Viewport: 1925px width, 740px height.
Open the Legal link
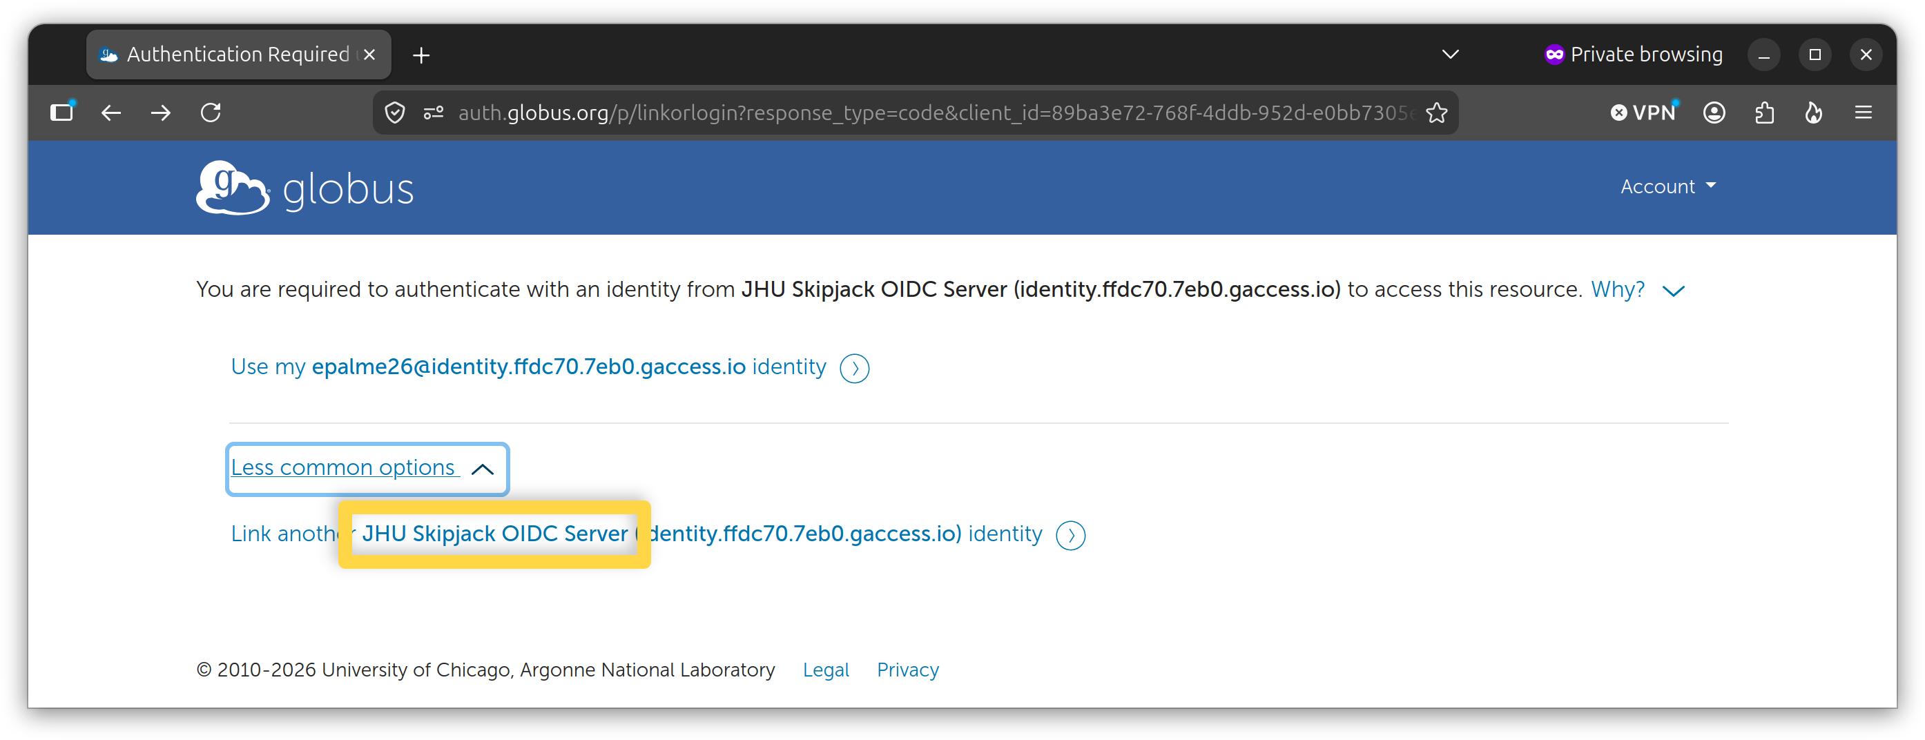coord(826,670)
